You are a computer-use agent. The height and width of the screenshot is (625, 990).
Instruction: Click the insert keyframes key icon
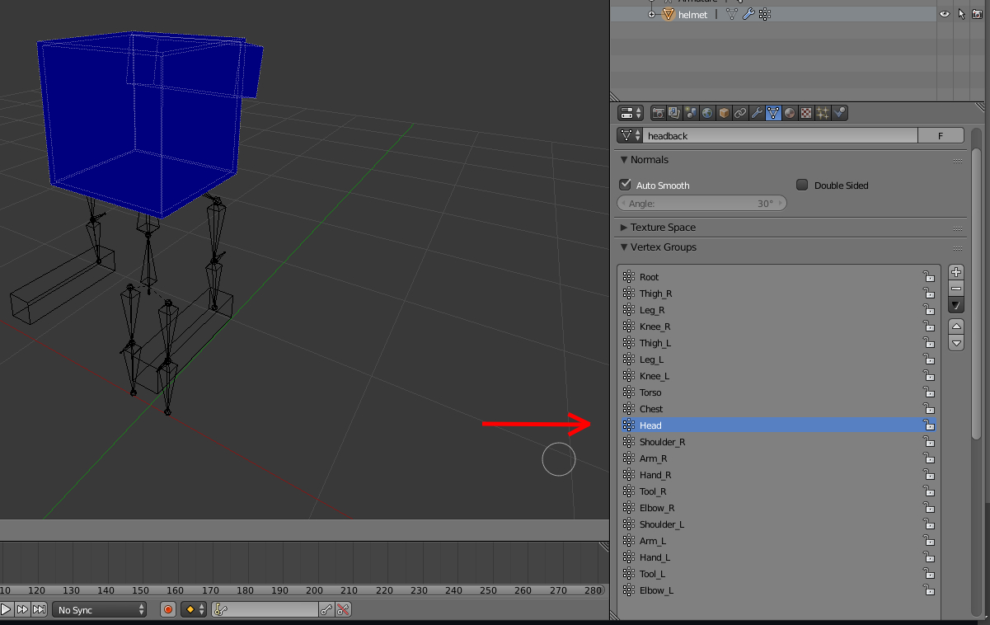point(326,609)
